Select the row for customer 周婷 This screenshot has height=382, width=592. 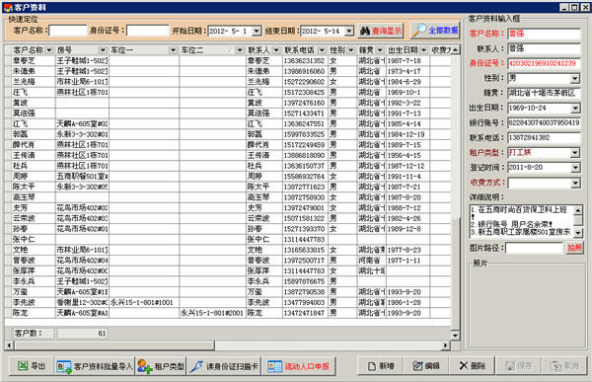pyautogui.click(x=228, y=177)
